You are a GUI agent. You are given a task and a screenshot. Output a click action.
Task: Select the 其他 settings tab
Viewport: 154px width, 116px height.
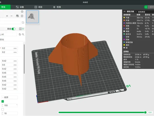pyautogui.click(x=2, y=39)
